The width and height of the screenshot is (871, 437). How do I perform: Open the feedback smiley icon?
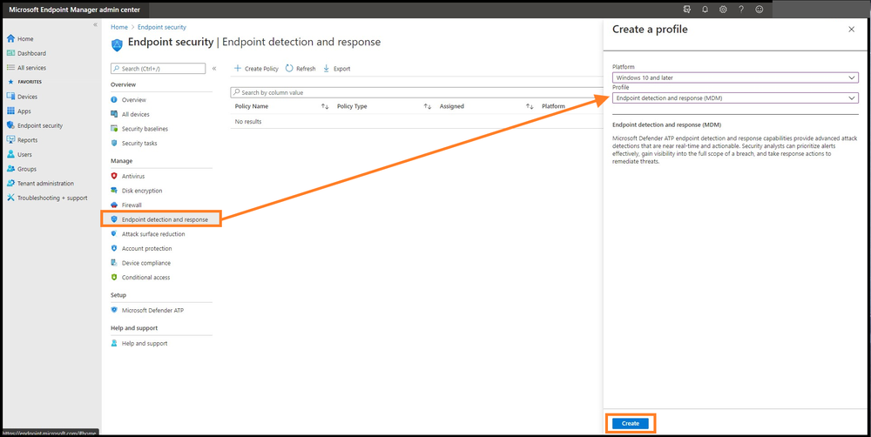[760, 10]
